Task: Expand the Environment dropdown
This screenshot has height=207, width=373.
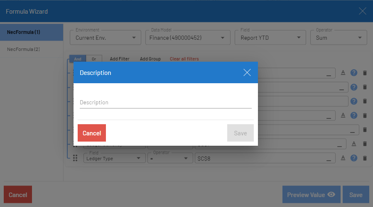Action: (106, 38)
